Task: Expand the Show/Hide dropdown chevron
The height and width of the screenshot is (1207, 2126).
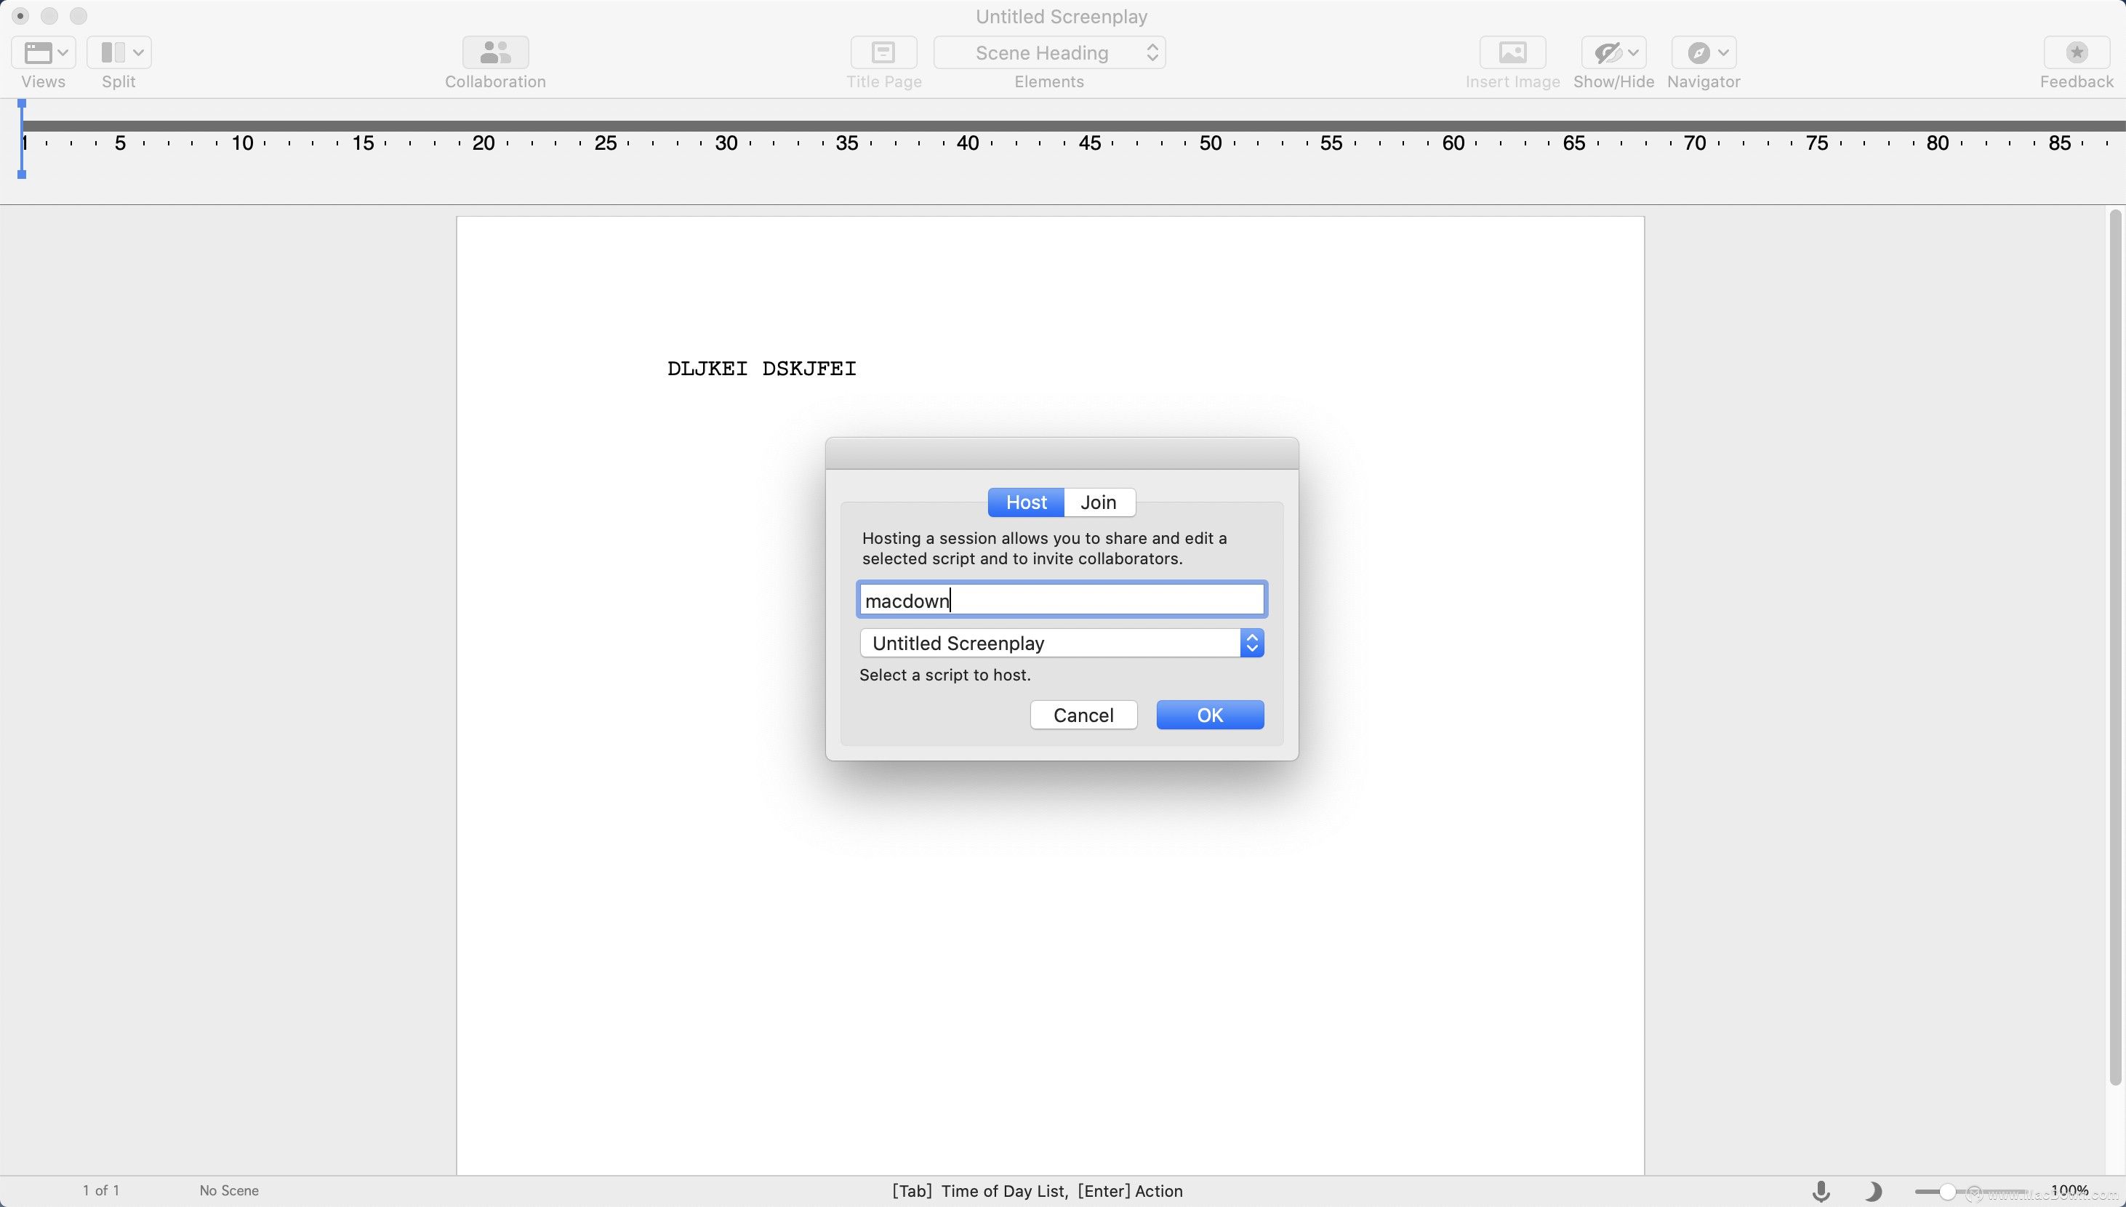Action: pos(1633,52)
